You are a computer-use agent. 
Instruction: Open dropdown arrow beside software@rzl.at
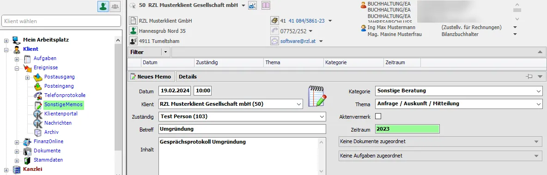(x=321, y=41)
